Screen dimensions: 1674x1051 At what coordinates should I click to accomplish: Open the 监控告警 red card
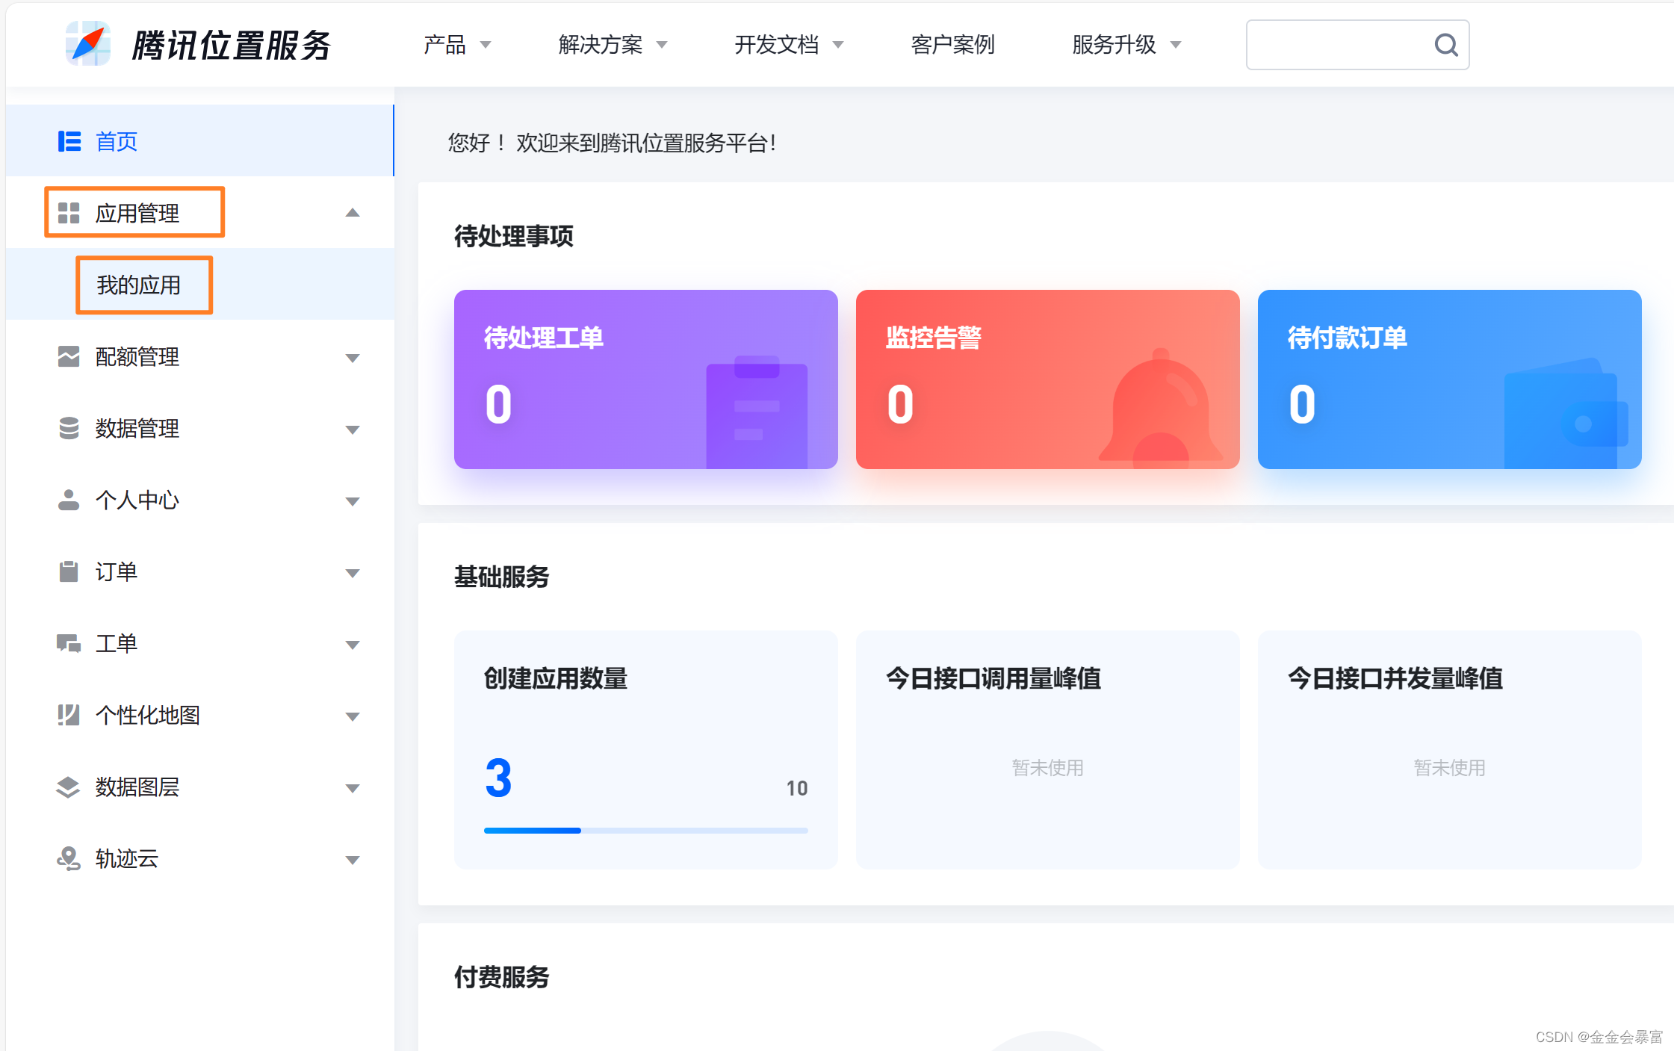tap(1047, 379)
